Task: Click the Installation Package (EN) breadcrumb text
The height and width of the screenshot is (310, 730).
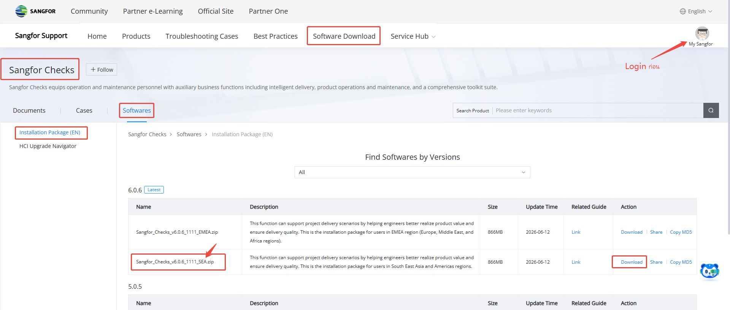Action: pos(242,134)
